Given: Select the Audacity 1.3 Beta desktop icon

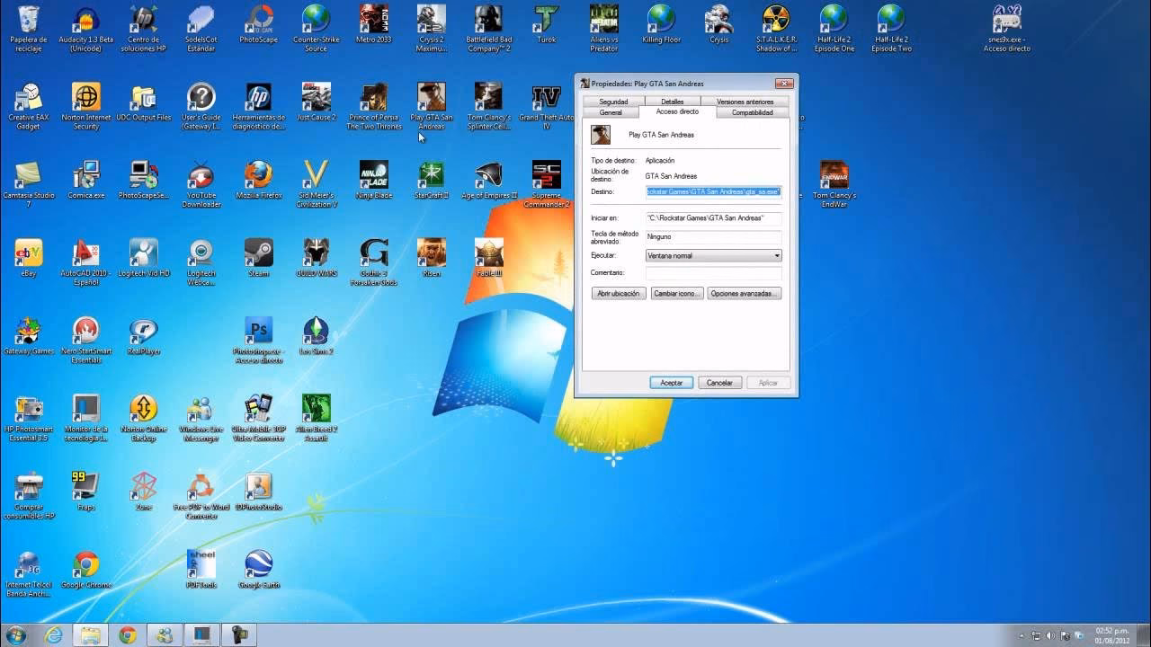Looking at the screenshot, I should coord(85,27).
